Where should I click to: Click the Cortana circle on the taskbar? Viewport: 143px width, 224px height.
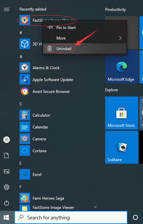point(135,217)
